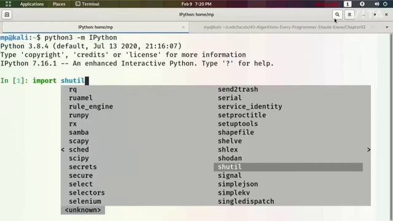Select 'secrets' completion
This screenshot has height=221, width=393.
coord(83,167)
